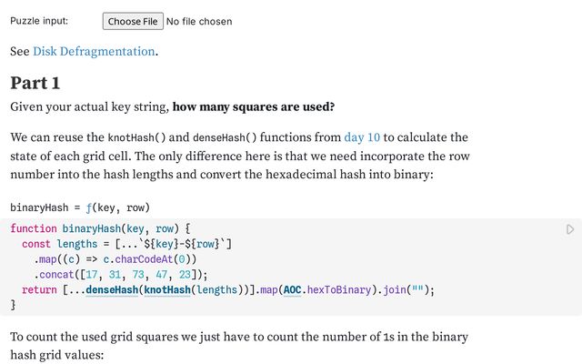Follow the day 10 link
This screenshot has width=582, height=364.
pos(363,137)
